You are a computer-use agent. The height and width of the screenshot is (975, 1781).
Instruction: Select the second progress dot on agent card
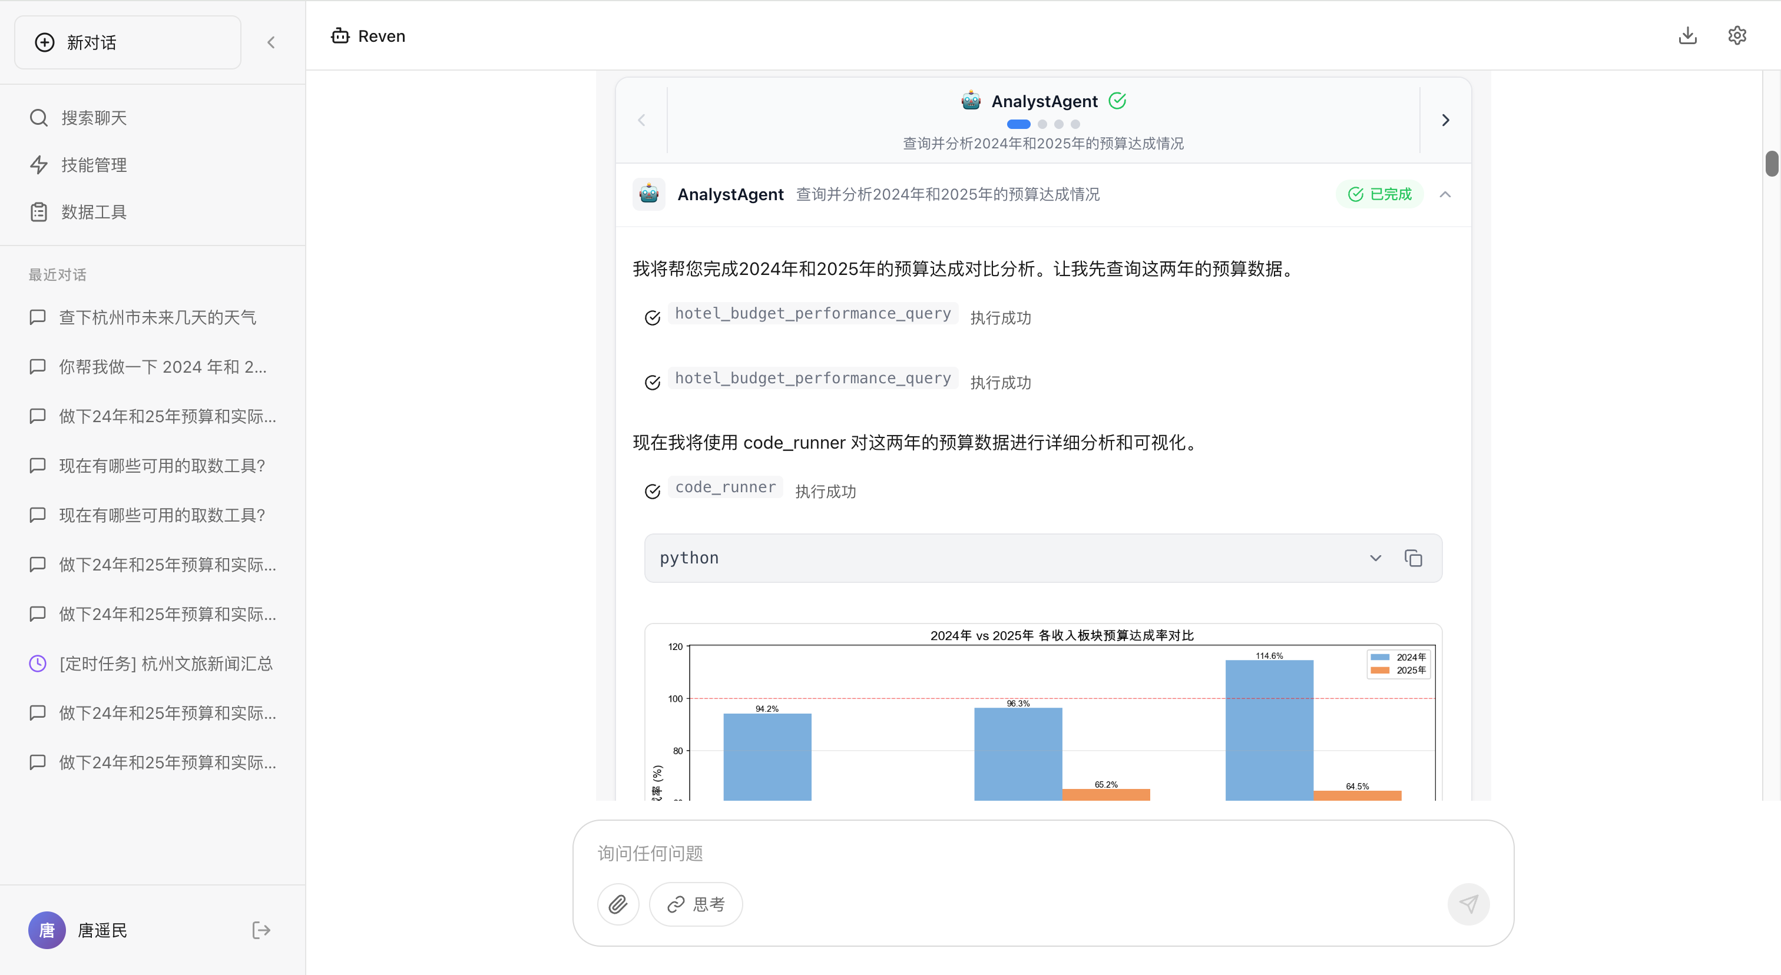pos(1042,124)
